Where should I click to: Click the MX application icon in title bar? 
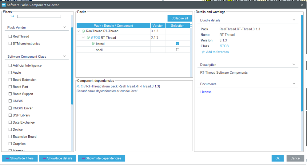tap(4, 5)
